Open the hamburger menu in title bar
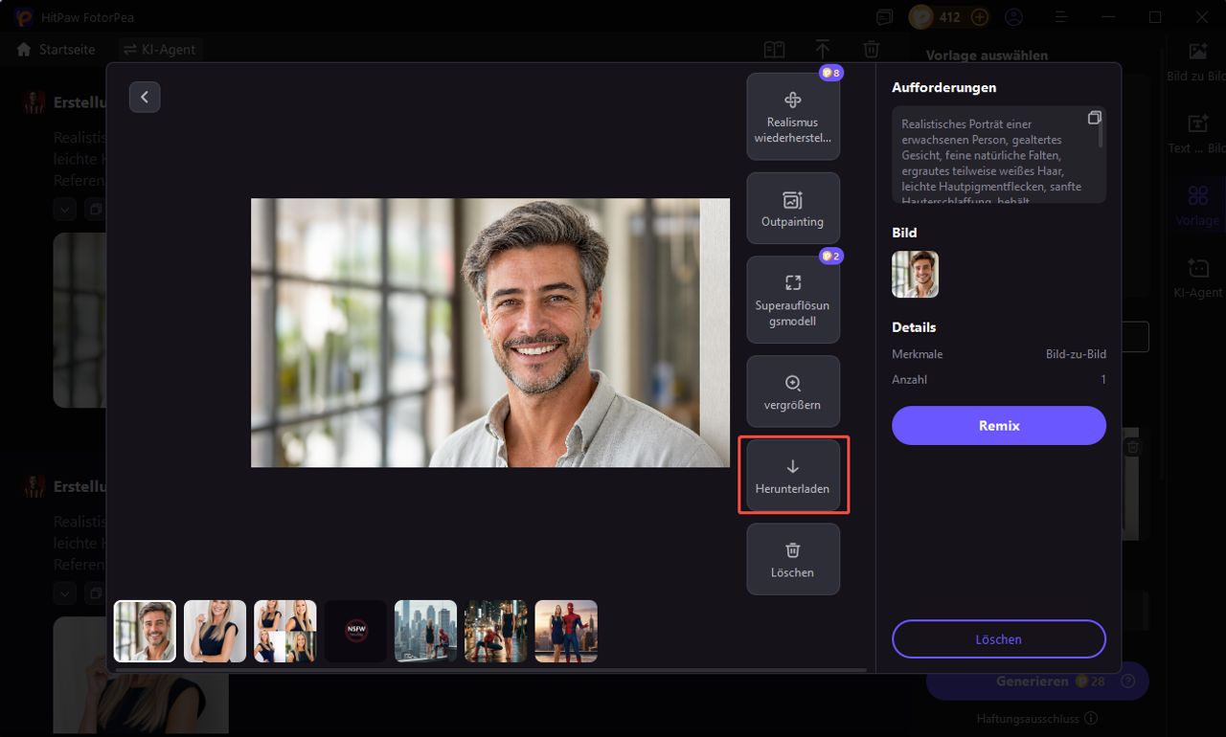This screenshot has width=1226, height=737. click(x=1061, y=17)
